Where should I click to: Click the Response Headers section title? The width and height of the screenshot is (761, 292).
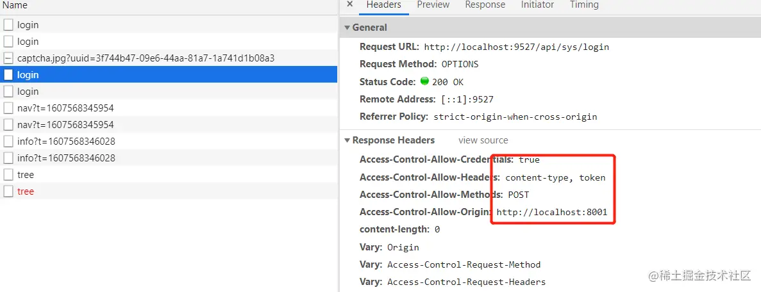tap(394, 140)
